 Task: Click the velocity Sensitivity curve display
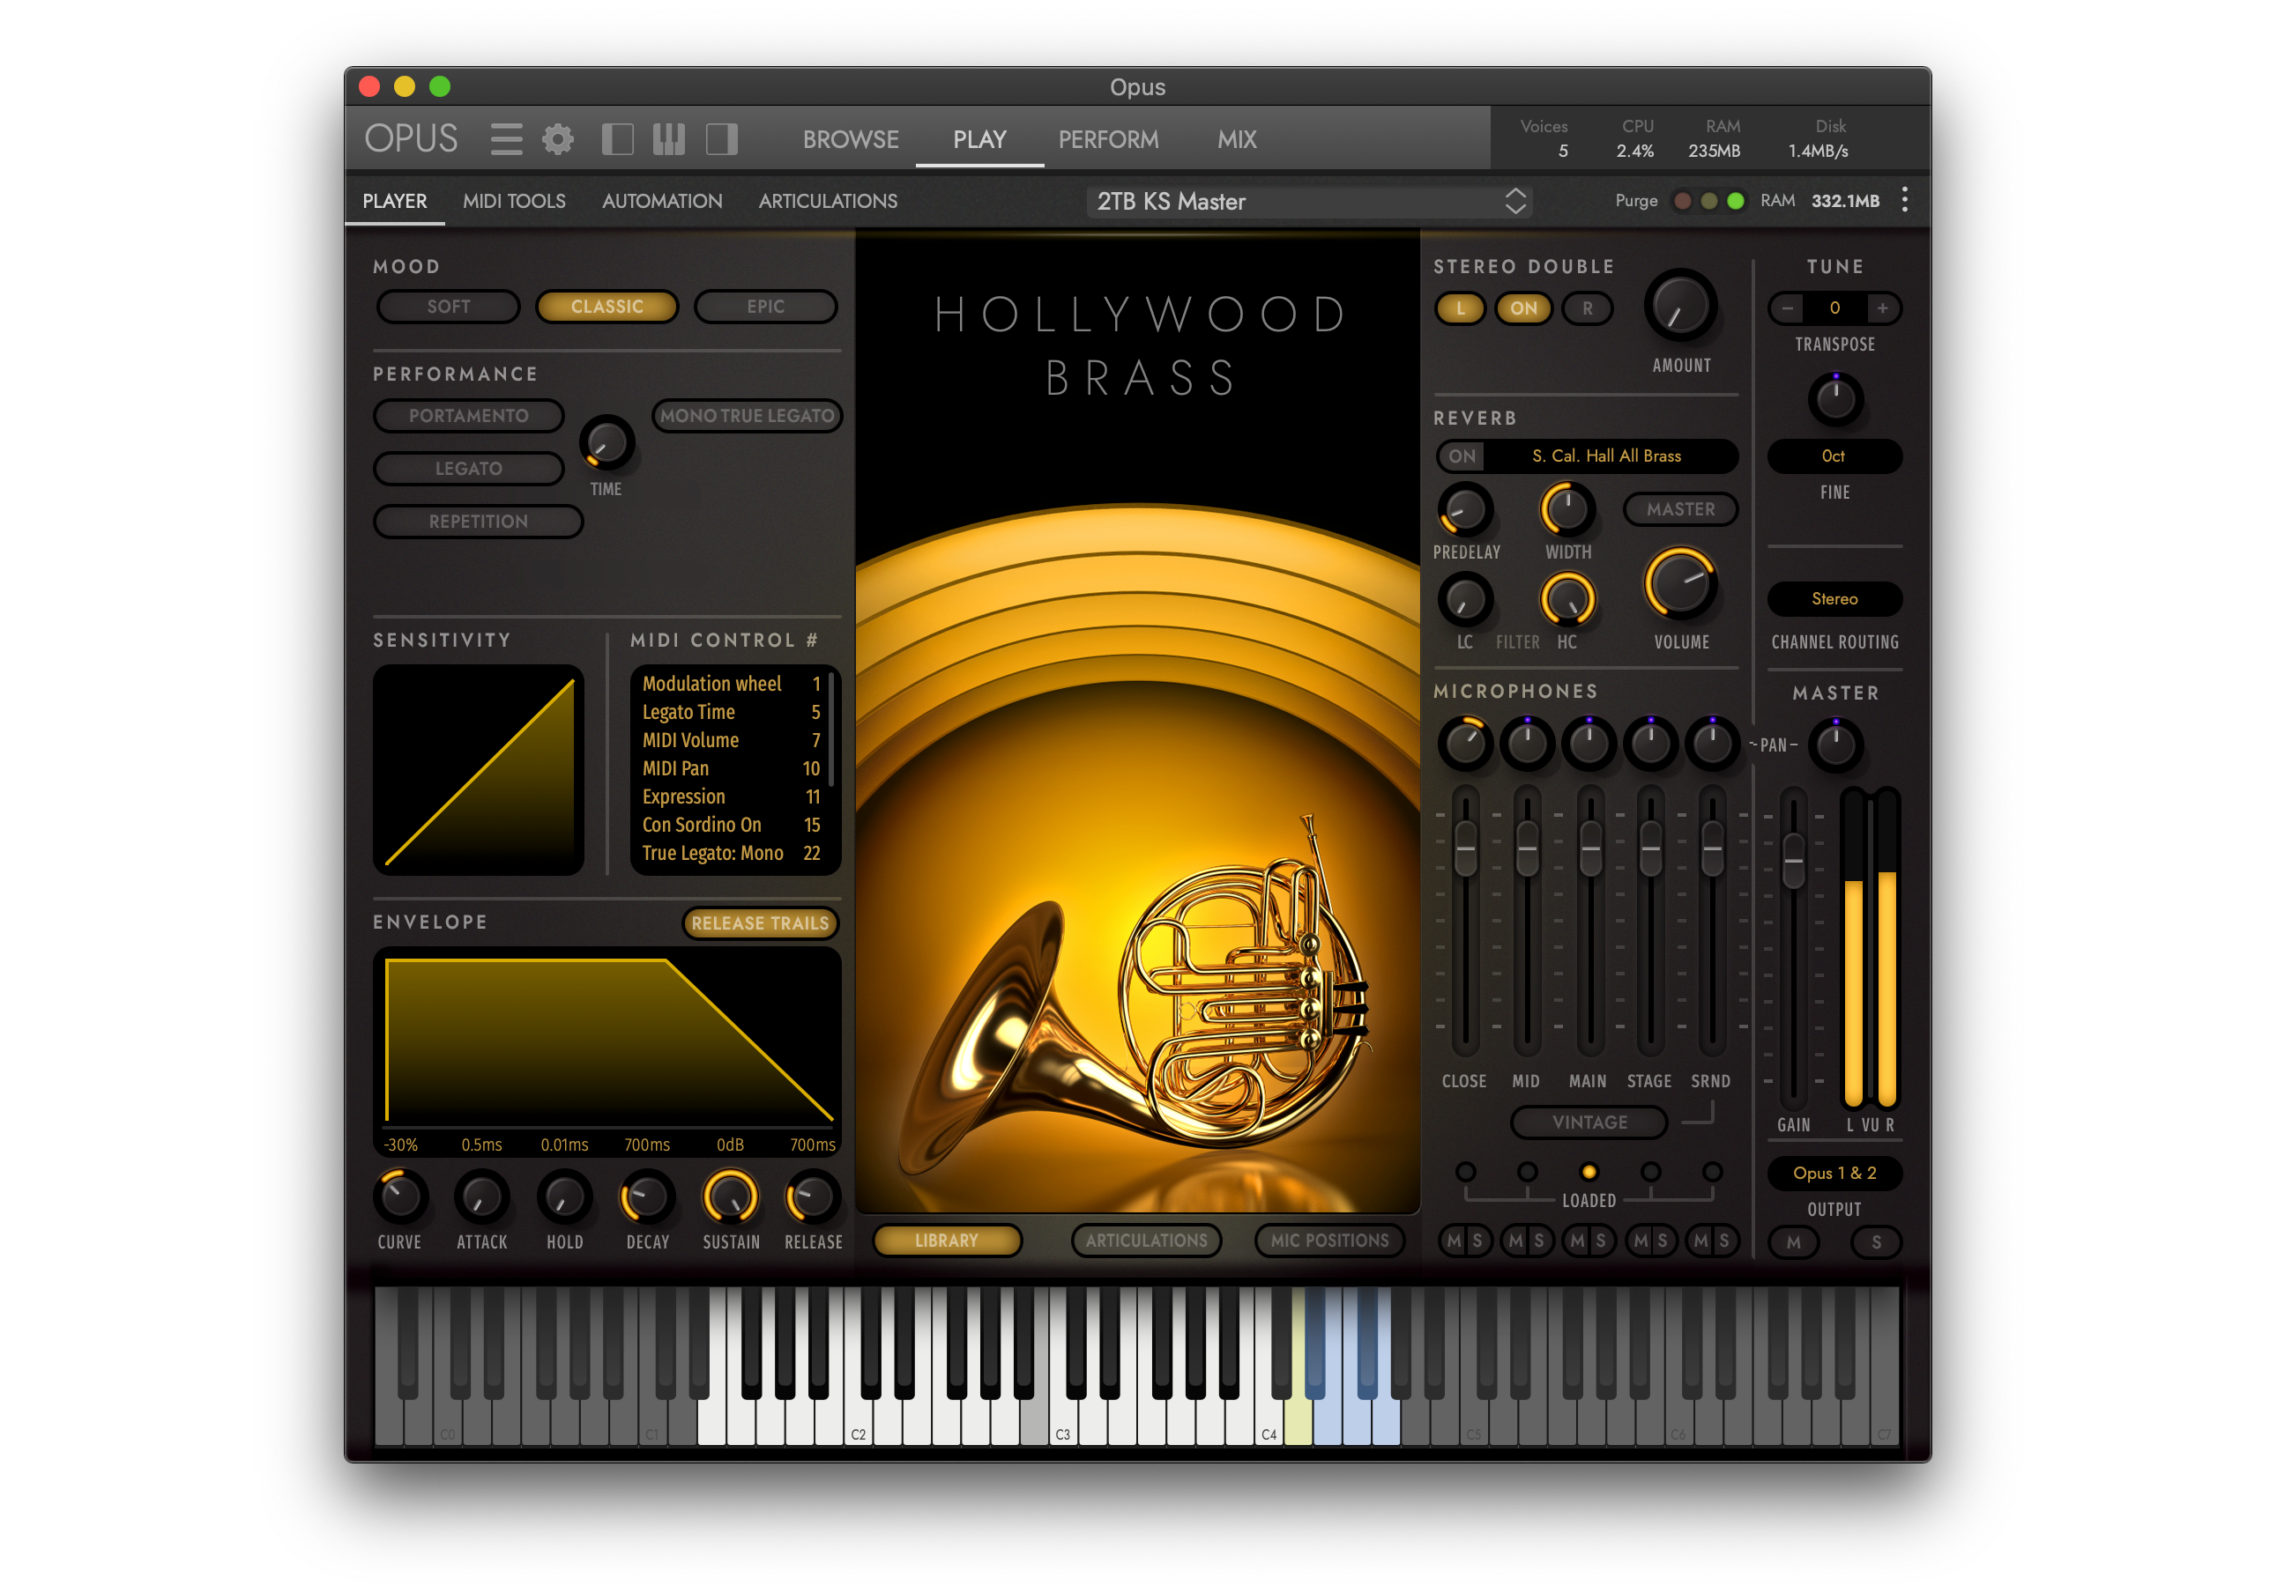(478, 769)
